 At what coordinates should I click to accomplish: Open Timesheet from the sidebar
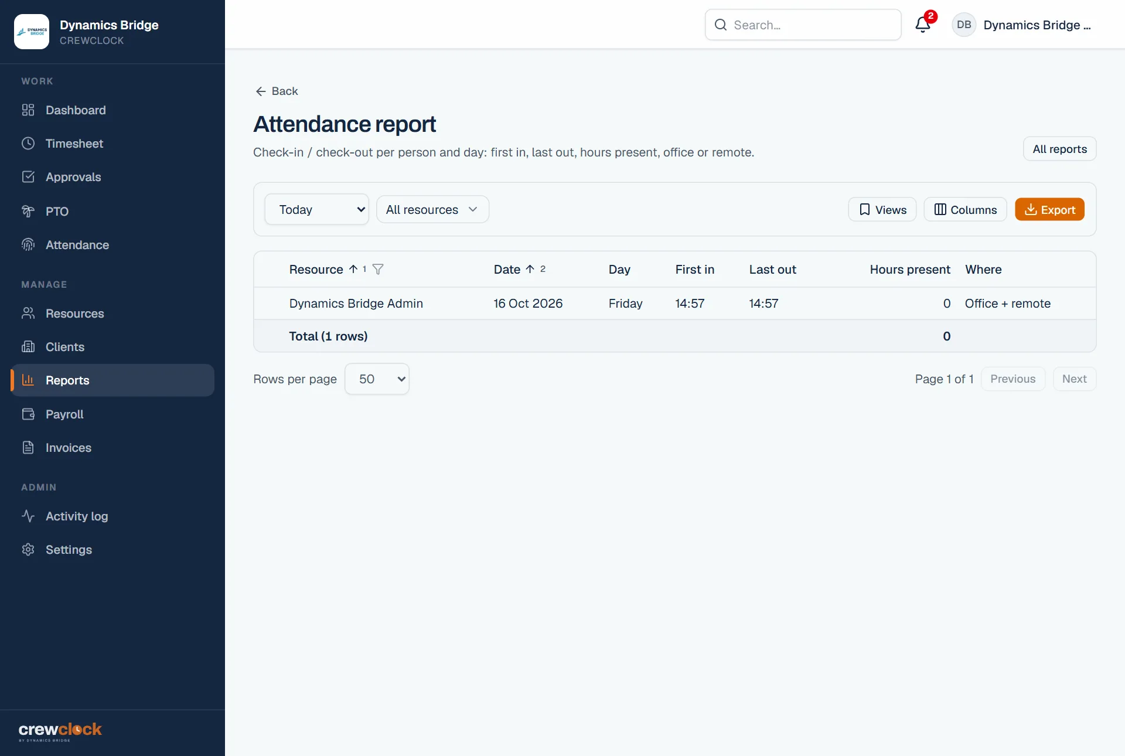click(x=112, y=144)
